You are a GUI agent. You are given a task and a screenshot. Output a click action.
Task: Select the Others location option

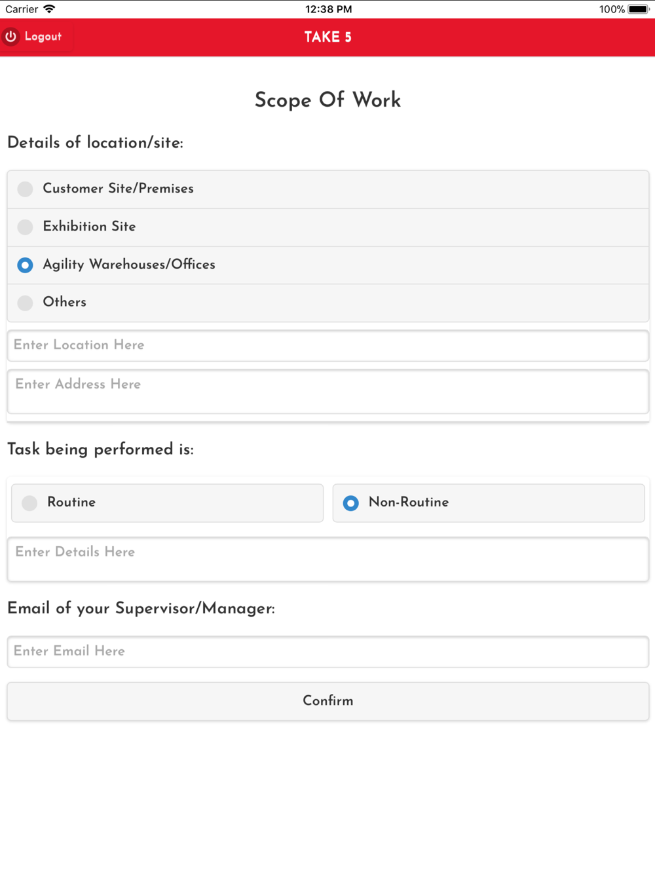pos(25,303)
